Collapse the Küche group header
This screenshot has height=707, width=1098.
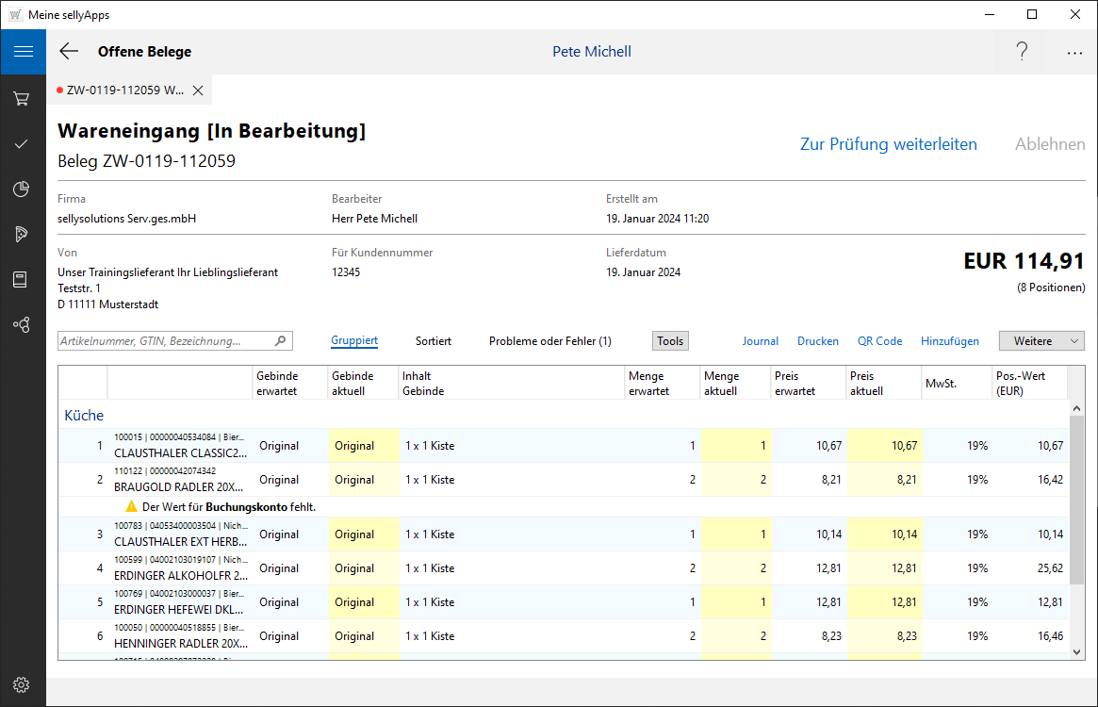tap(84, 416)
